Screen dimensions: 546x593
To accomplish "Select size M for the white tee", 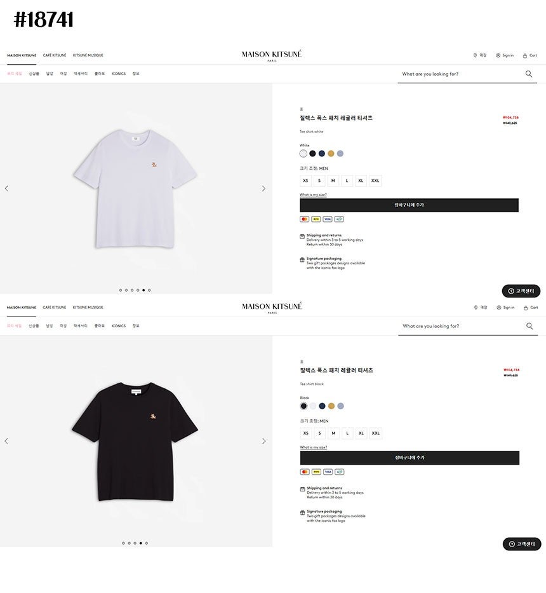I will pos(333,181).
